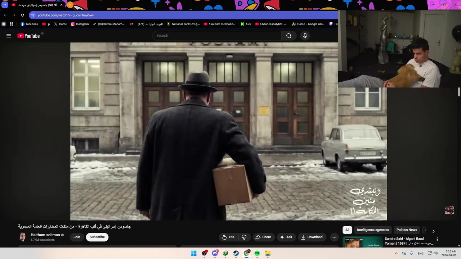
Task: Open Spotify from the taskbar
Action: click(257, 253)
